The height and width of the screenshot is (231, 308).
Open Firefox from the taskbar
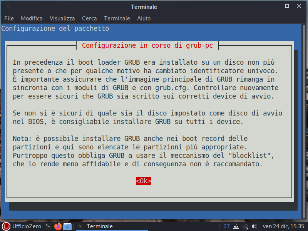click(58, 226)
